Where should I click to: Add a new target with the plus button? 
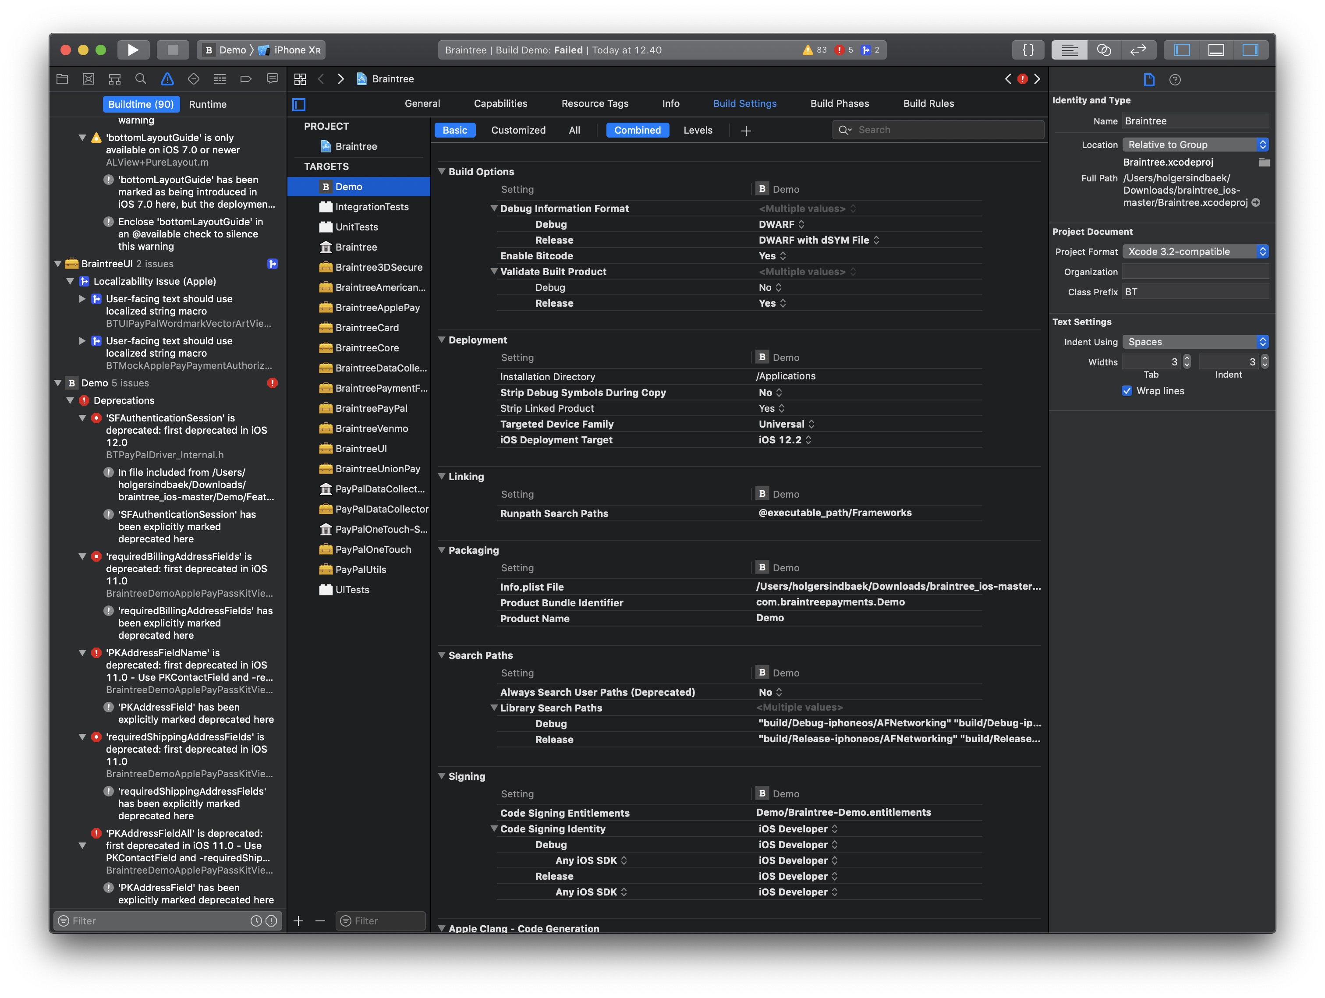point(298,921)
